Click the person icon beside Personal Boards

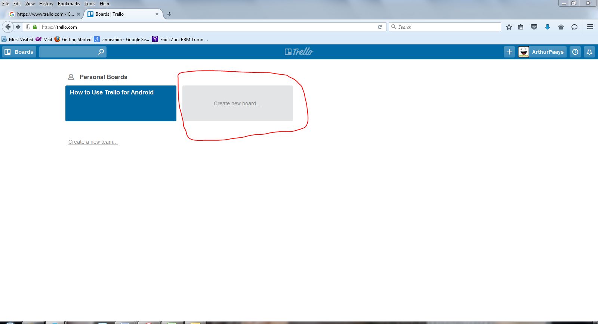tap(71, 77)
